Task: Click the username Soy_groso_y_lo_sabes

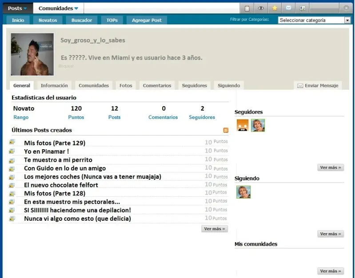Action: (x=93, y=40)
